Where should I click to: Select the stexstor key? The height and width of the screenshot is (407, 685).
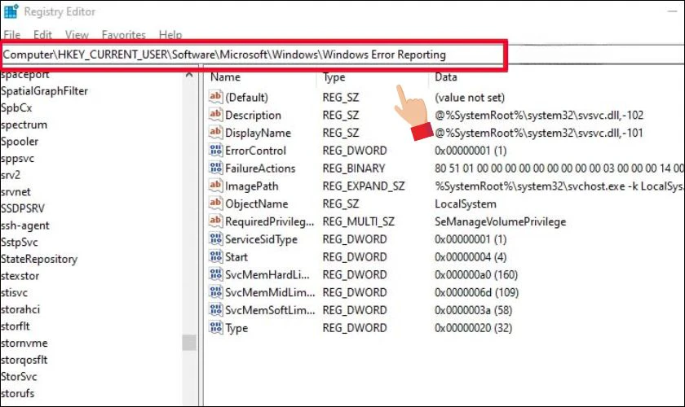click(x=20, y=276)
